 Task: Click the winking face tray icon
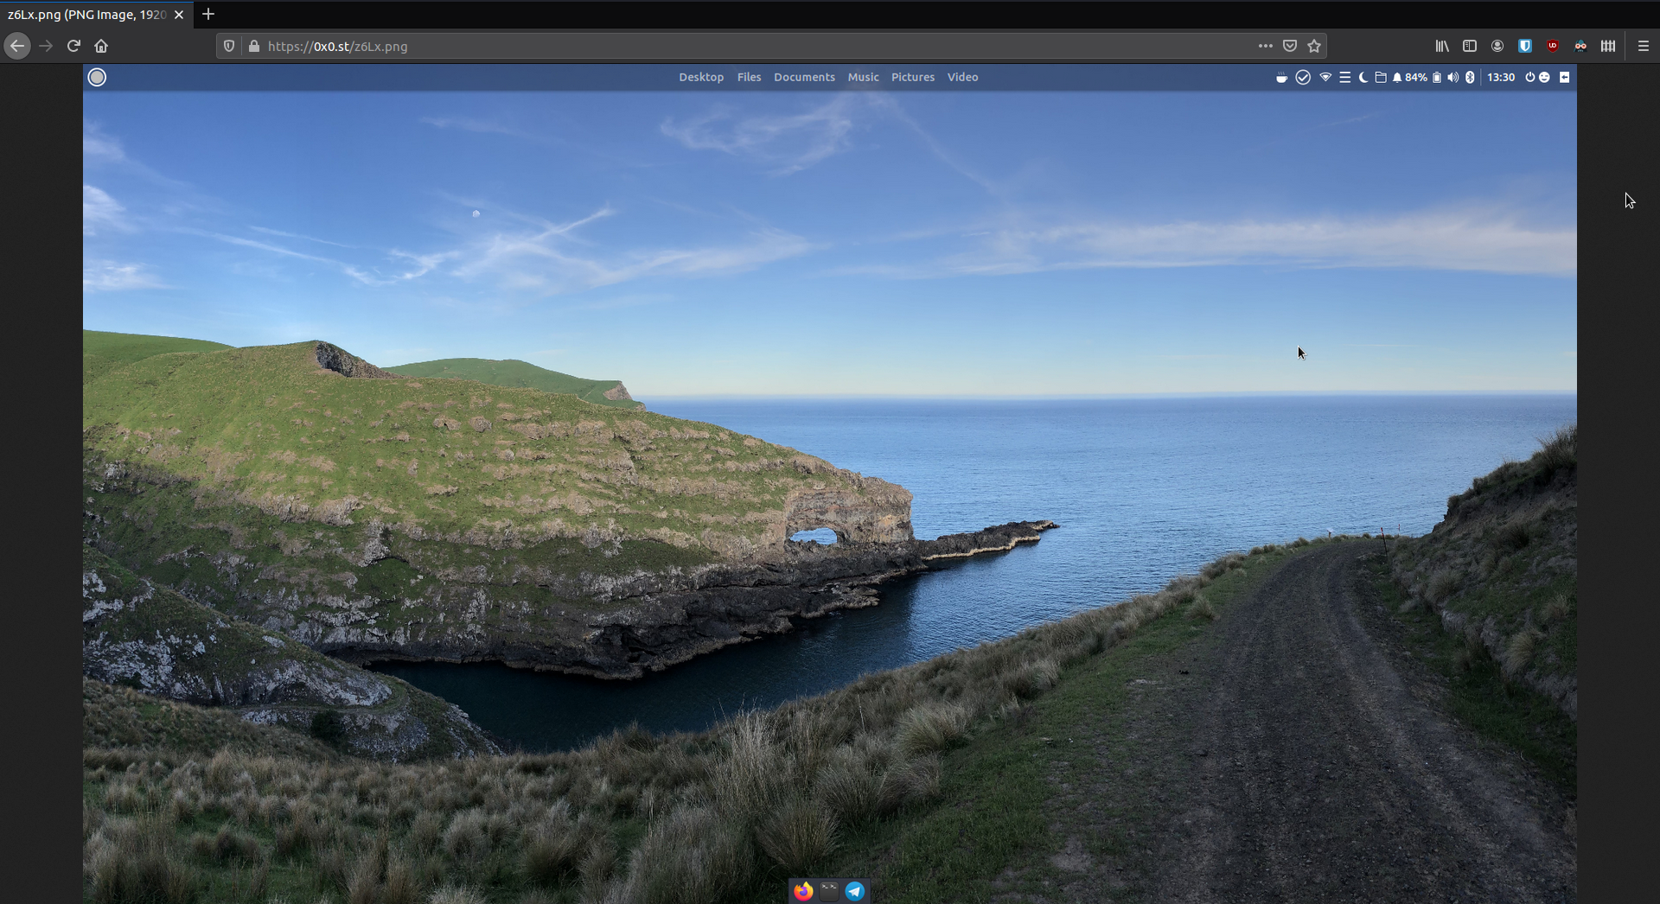click(x=1544, y=78)
